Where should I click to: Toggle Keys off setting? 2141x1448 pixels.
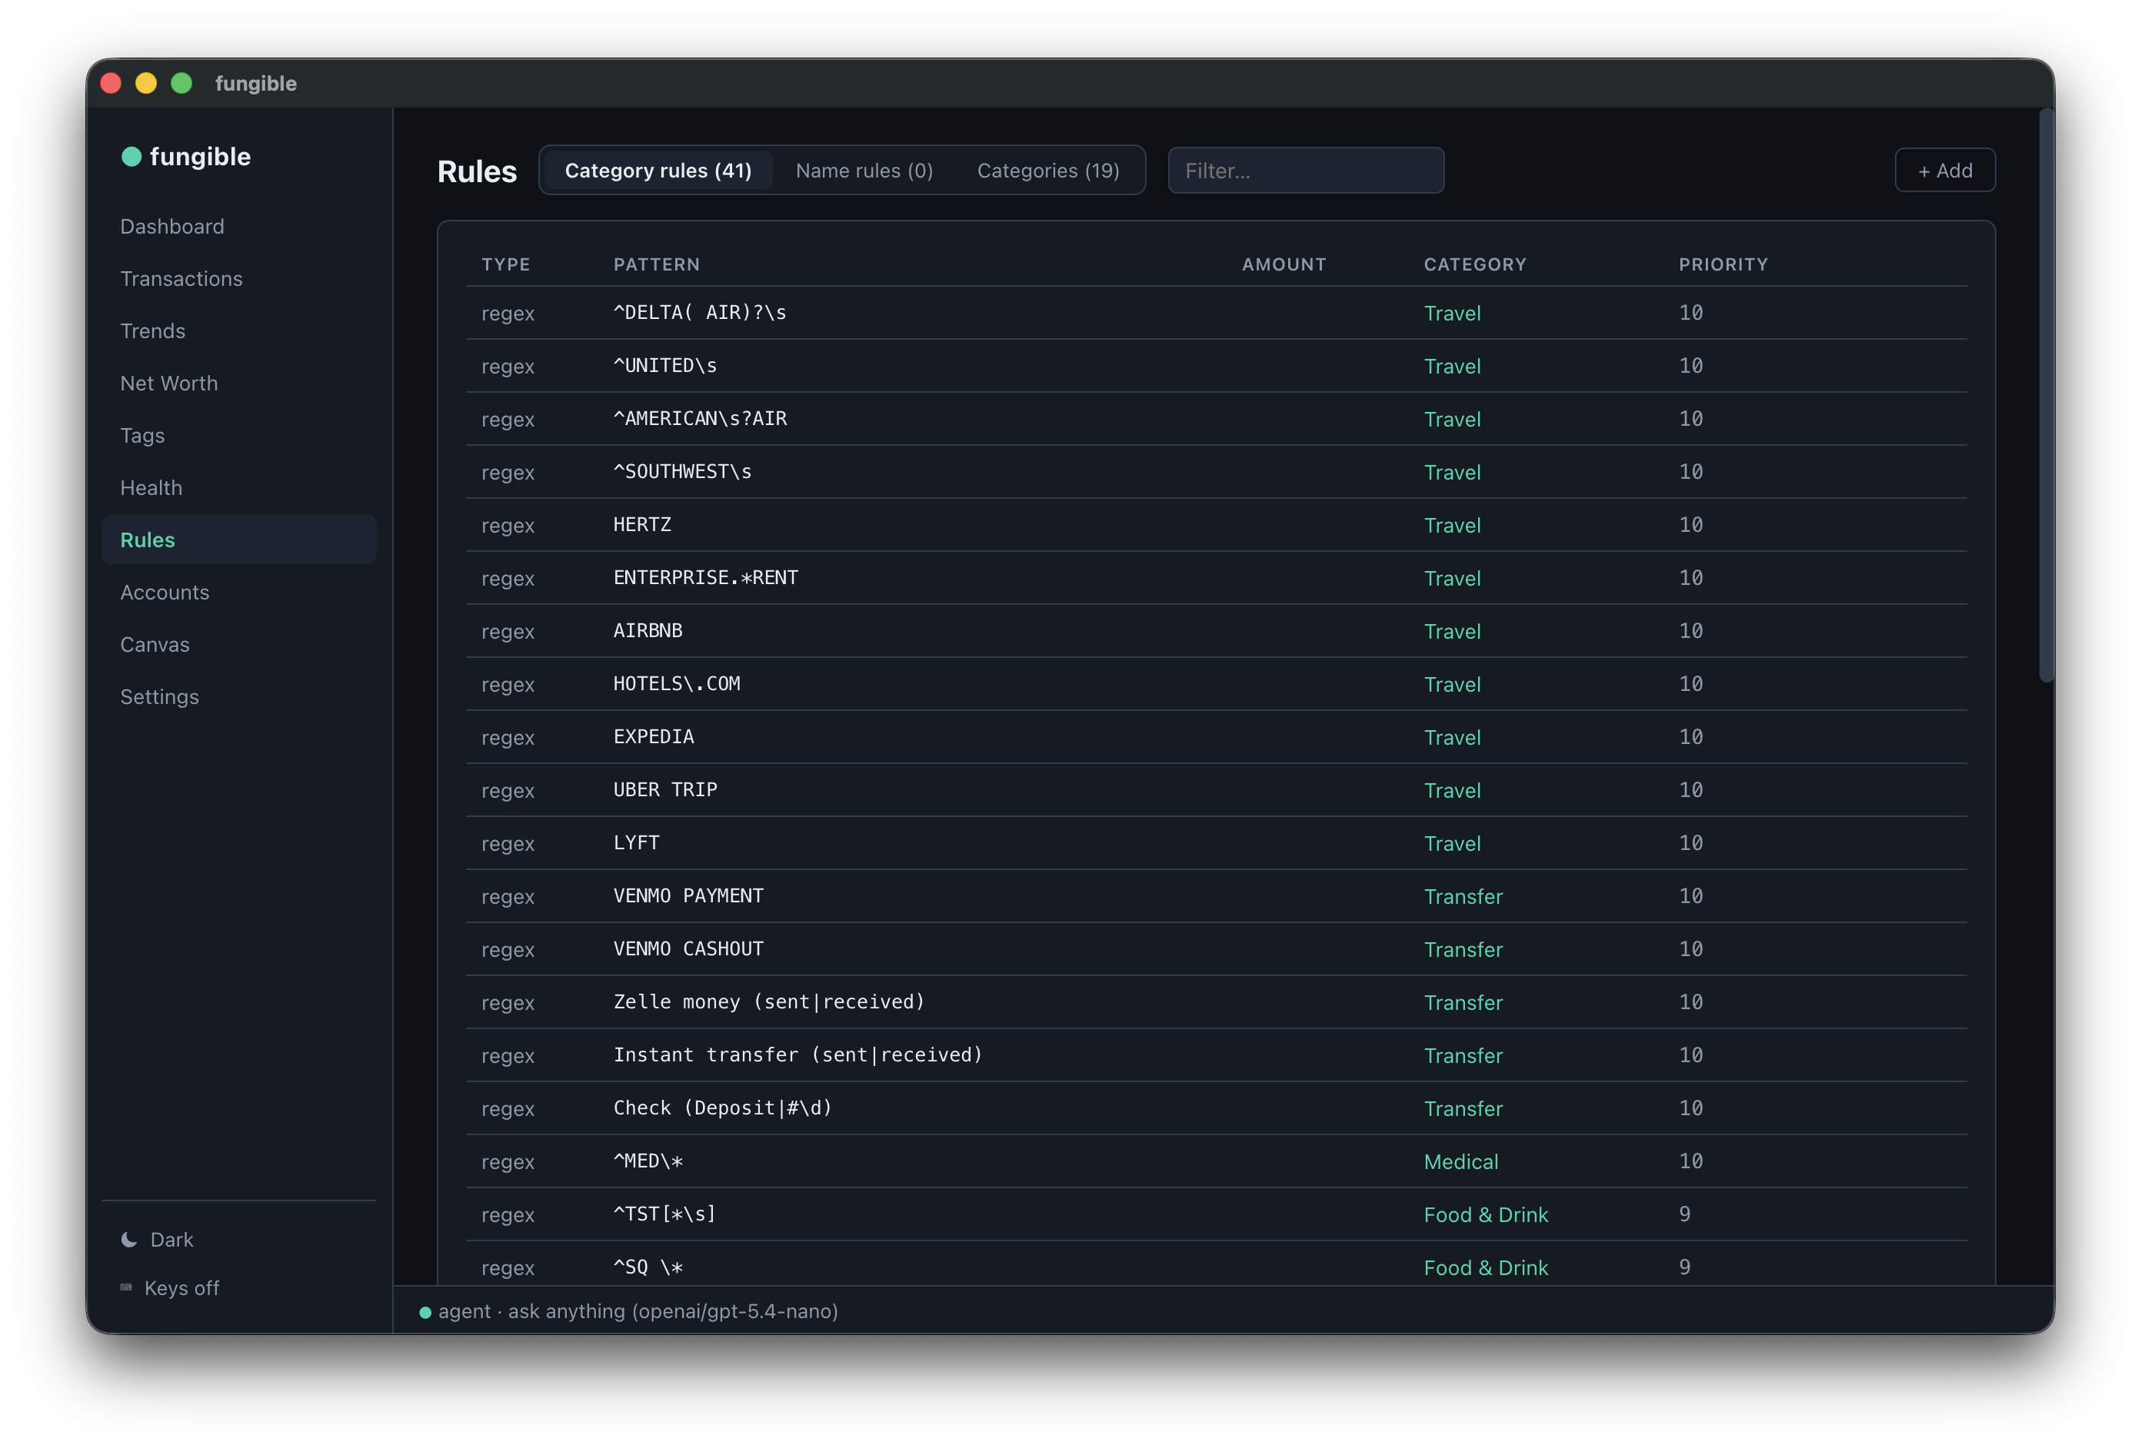coord(169,1288)
